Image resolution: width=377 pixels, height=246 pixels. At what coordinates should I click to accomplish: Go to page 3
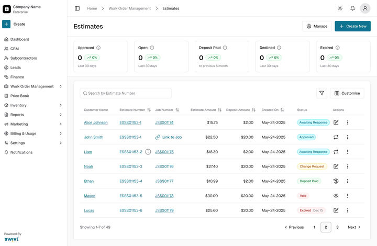(x=337, y=227)
